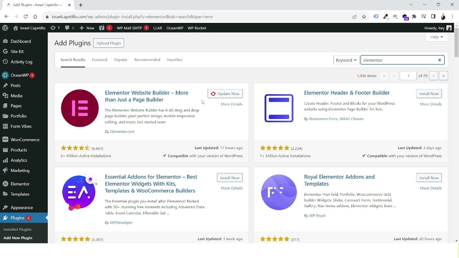View More Details for Header & Footer Builder
This screenshot has width=459, height=258.
point(431,104)
